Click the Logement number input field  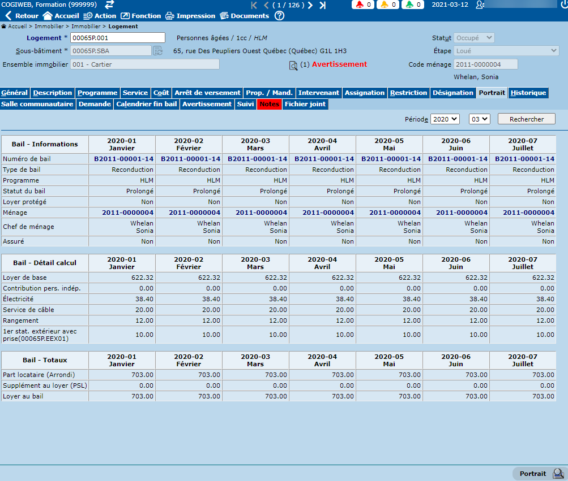click(x=118, y=38)
